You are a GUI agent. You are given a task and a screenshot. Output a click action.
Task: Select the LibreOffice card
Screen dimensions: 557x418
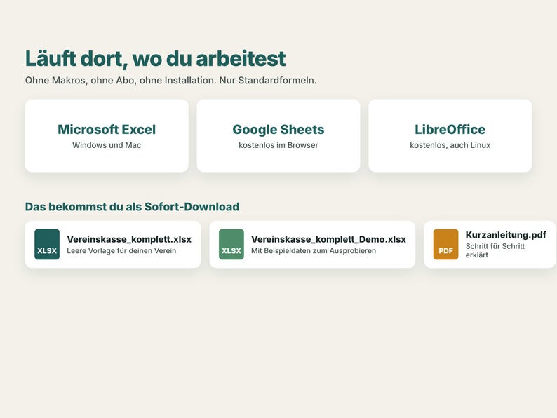click(x=450, y=135)
